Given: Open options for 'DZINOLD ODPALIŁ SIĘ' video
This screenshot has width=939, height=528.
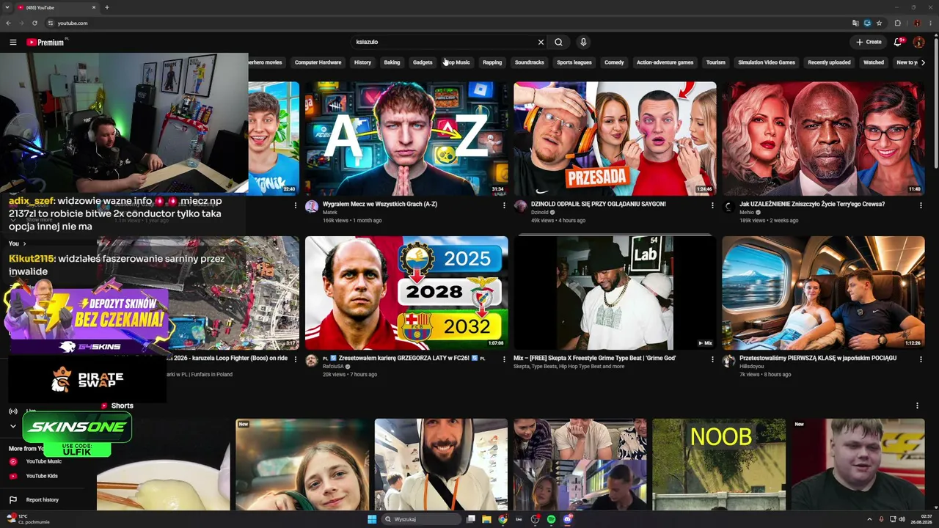Looking at the screenshot, I should tap(712, 205).
